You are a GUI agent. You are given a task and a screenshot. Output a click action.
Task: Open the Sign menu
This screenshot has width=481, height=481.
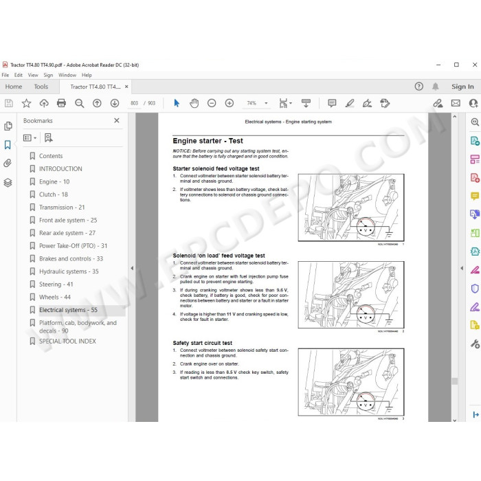click(48, 75)
